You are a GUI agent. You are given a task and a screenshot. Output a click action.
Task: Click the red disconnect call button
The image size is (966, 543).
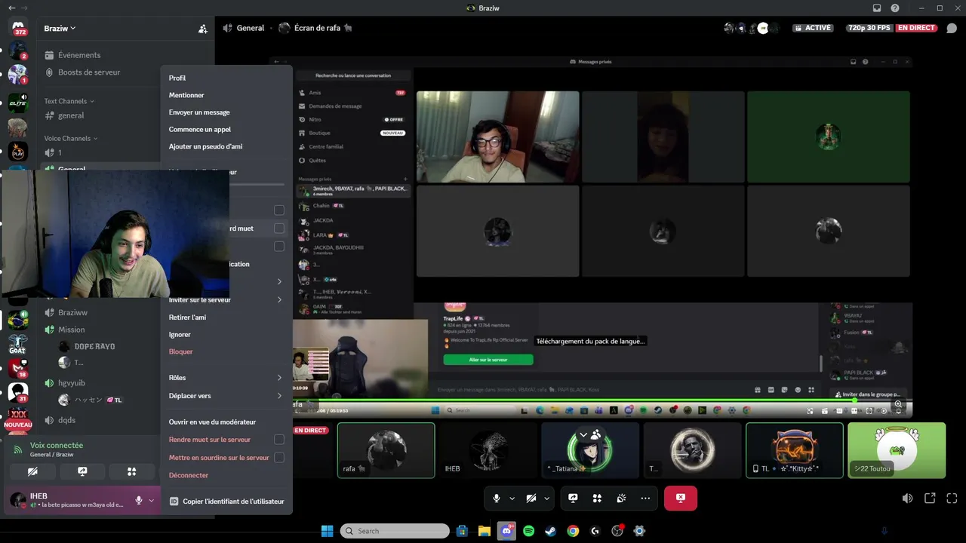pyautogui.click(x=681, y=499)
